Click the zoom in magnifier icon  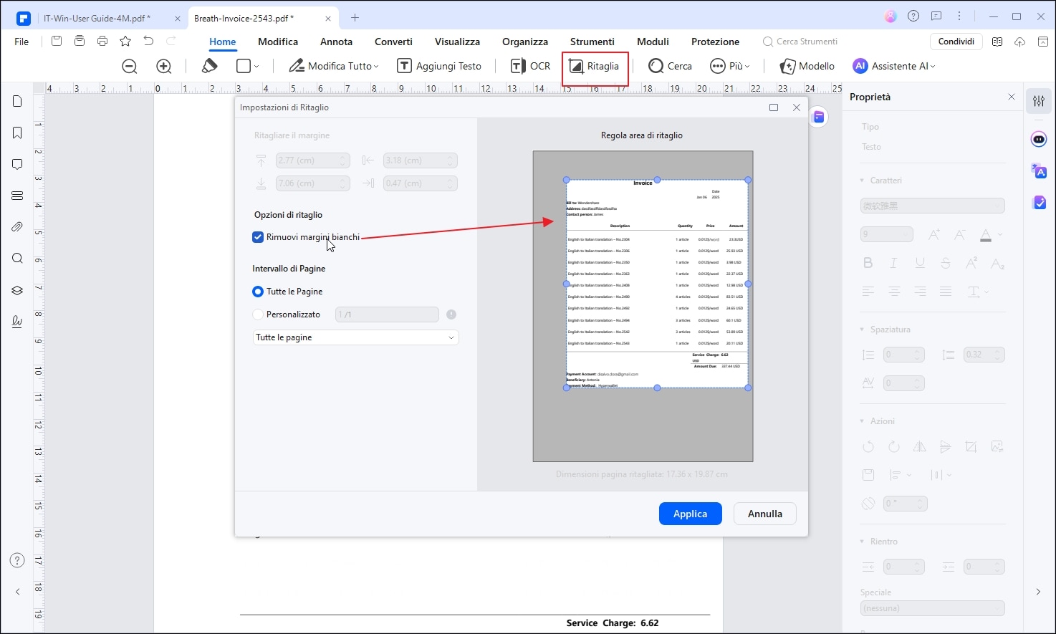[164, 66]
